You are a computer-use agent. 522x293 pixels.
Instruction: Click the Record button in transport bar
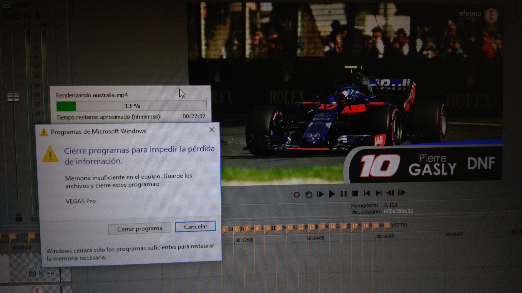pos(296,195)
